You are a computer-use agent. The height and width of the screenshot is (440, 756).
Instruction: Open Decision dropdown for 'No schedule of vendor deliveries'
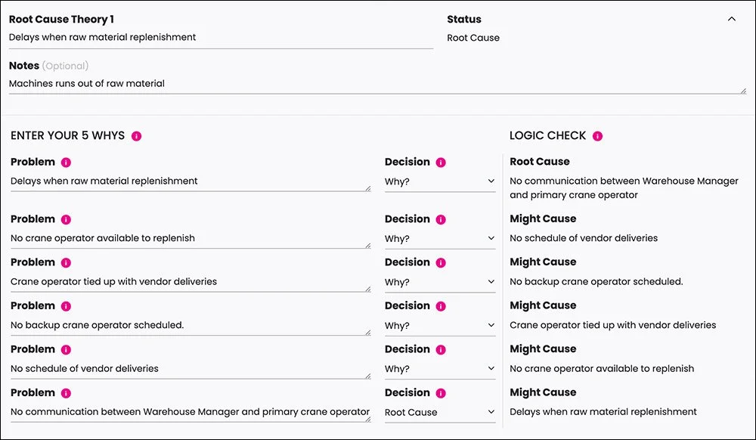click(x=439, y=369)
